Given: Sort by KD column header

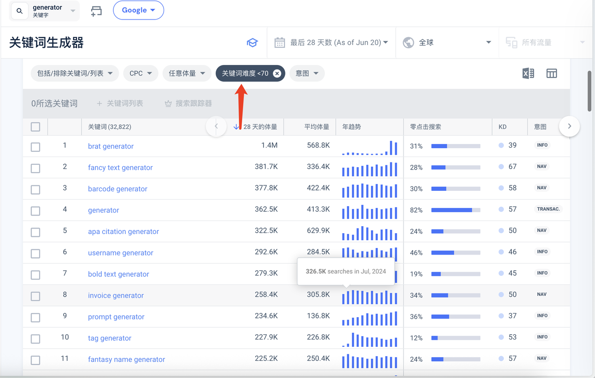Looking at the screenshot, I should tap(502, 127).
